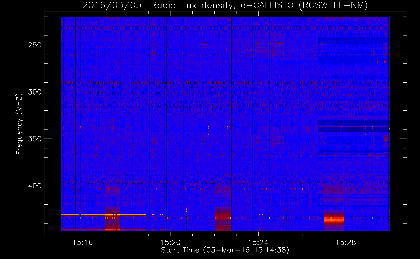Click the plot title "Radio flux density, e-CALLISTO (ROSWELL-NM)"

tap(259, 5)
